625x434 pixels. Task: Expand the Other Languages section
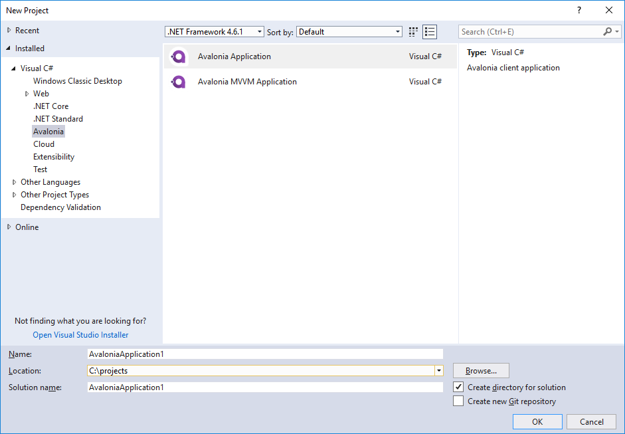[14, 181]
